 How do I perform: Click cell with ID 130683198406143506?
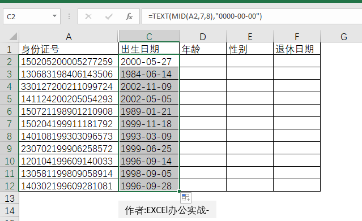pos(69,73)
